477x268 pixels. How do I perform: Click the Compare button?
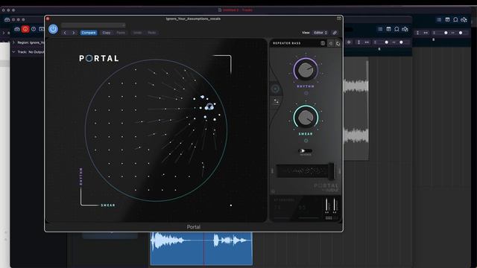(x=89, y=33)
